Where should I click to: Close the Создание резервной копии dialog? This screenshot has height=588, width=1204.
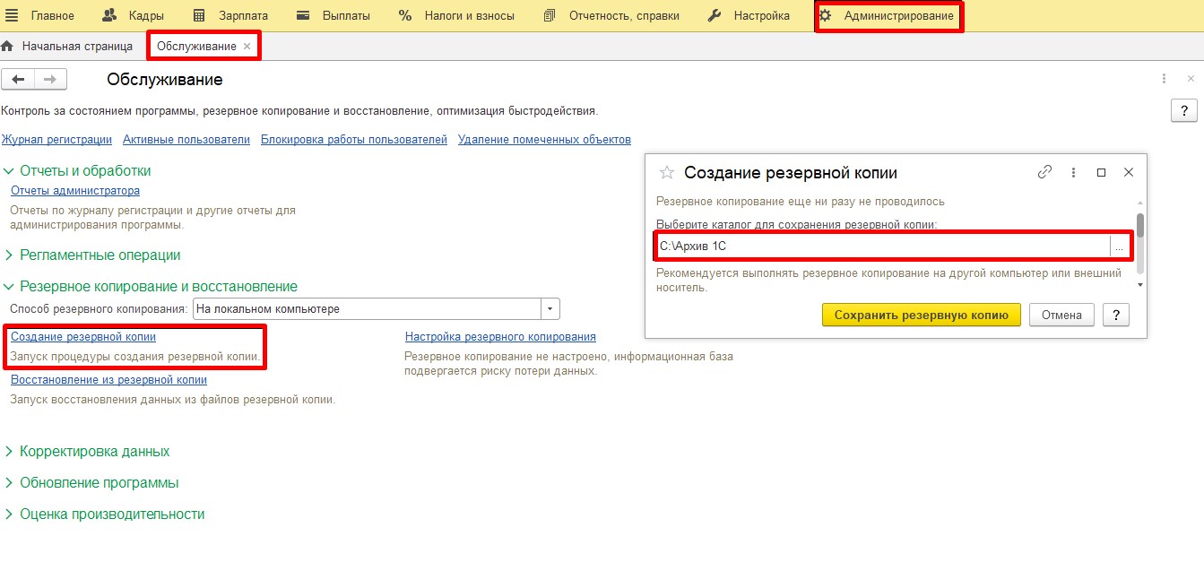[x=1129, y=173]
